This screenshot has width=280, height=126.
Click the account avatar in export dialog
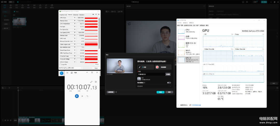[x=139, y=79]
